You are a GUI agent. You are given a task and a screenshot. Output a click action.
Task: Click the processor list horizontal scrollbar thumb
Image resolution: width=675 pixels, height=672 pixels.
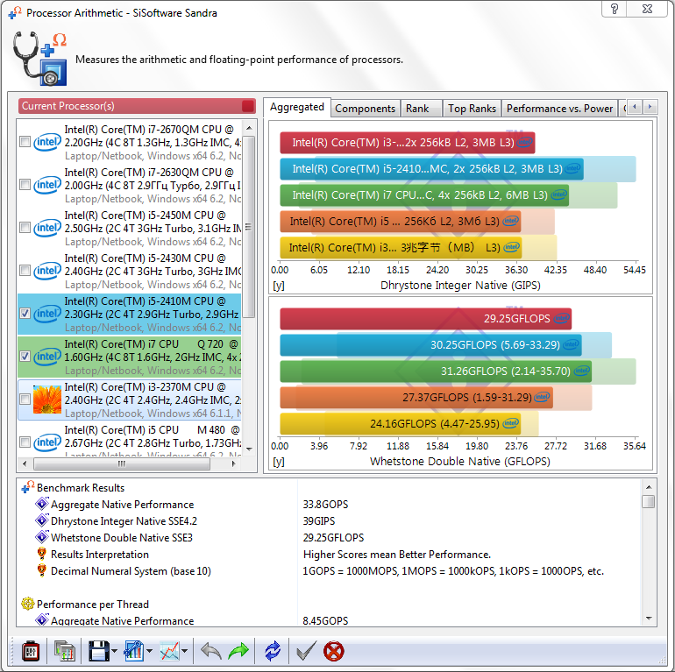pos(122,463)
